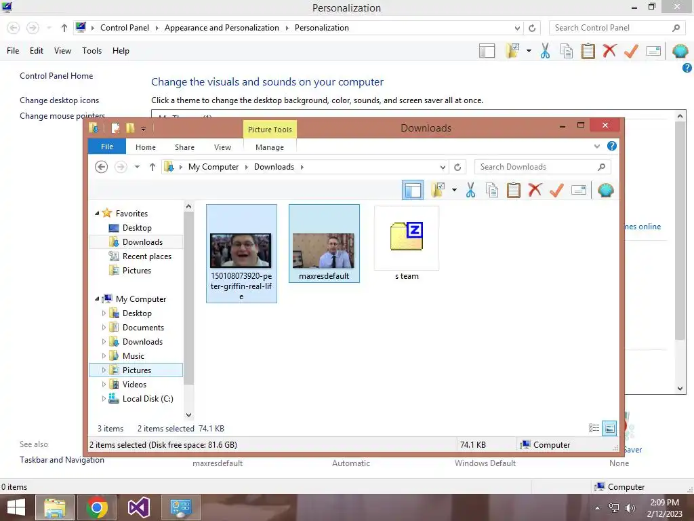Open the File tab in Downloads ribbon

(107, 147)
